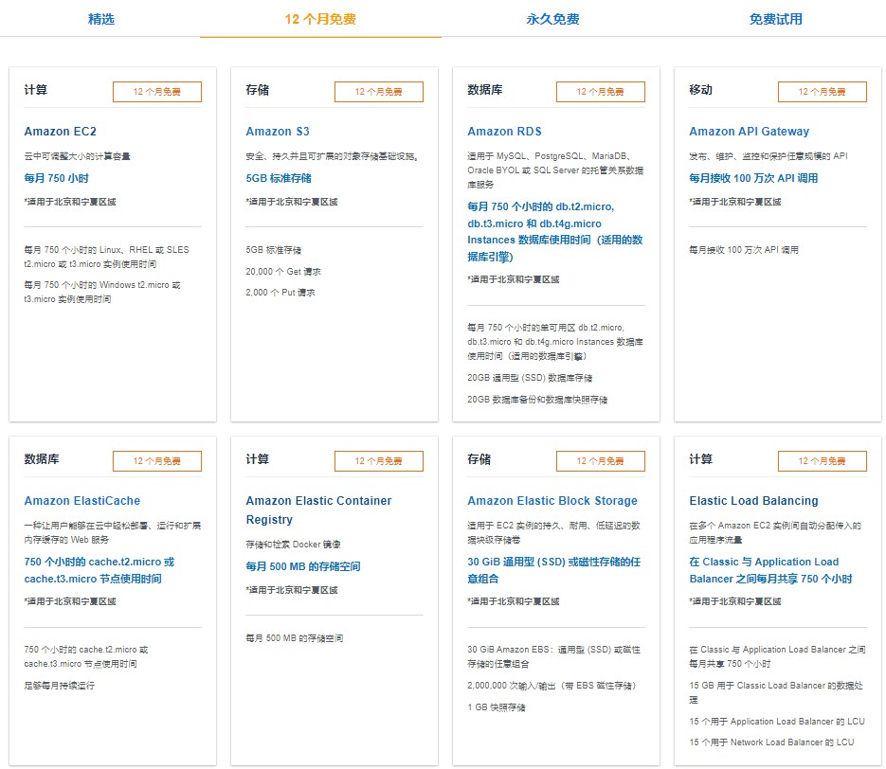Open the Amazon API Gateway link
Screen dimensions: 886x769
750,132
